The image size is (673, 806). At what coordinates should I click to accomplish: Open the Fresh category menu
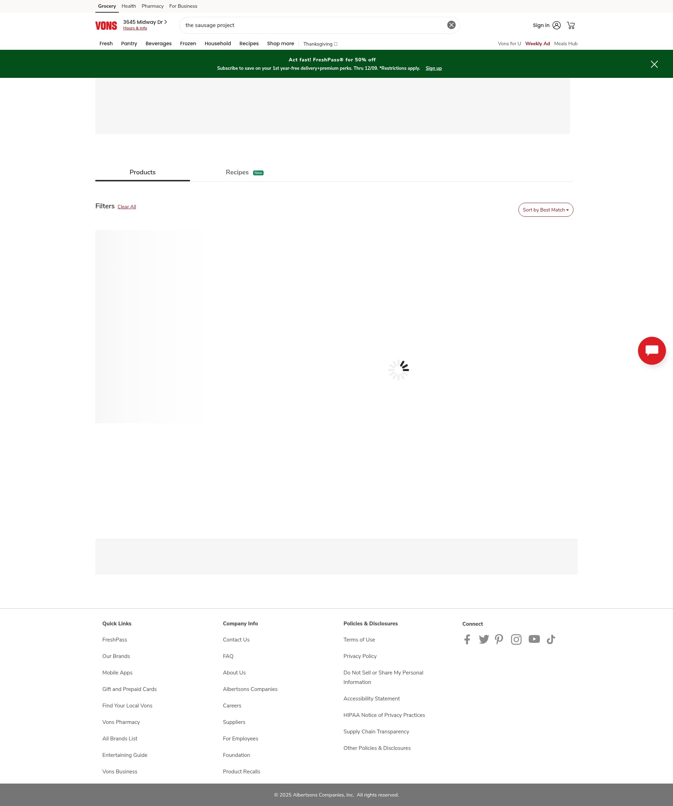click(106, 43)
